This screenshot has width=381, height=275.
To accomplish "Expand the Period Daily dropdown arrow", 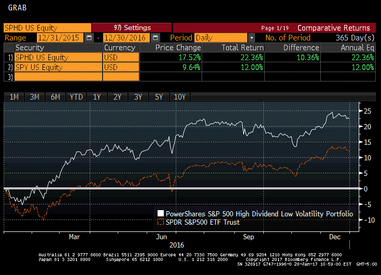I will [252, 38].
